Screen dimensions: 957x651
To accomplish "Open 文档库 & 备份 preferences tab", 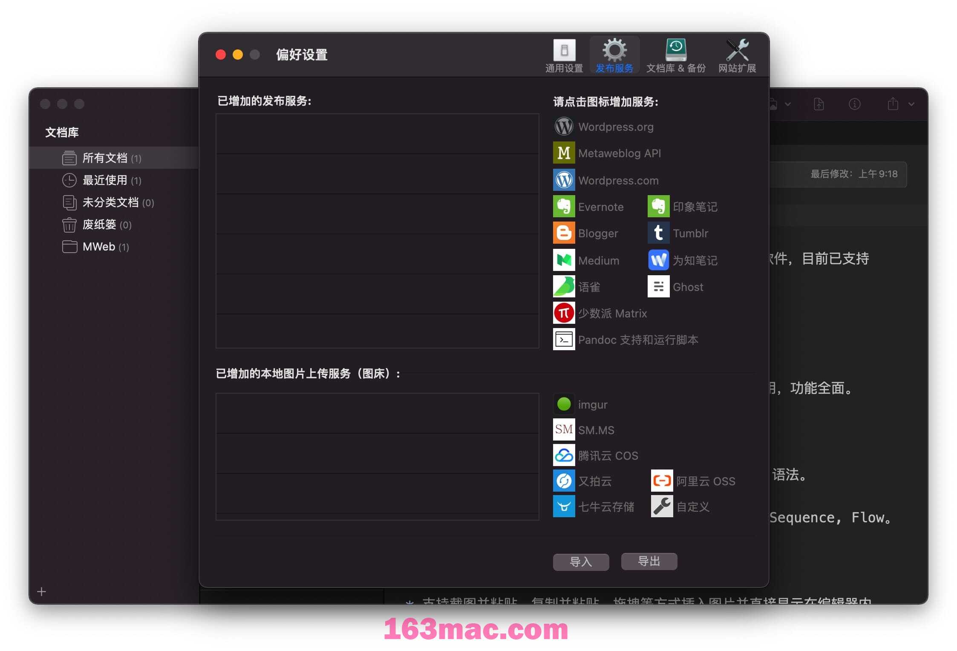I will [x=676, y=55].
